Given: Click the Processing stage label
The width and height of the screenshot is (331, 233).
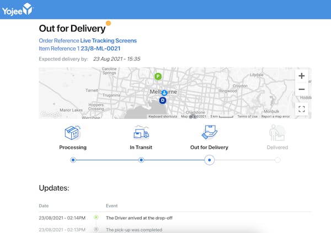Looking at the screenshot, I should click(73, 148).
